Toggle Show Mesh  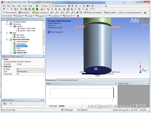110,13
